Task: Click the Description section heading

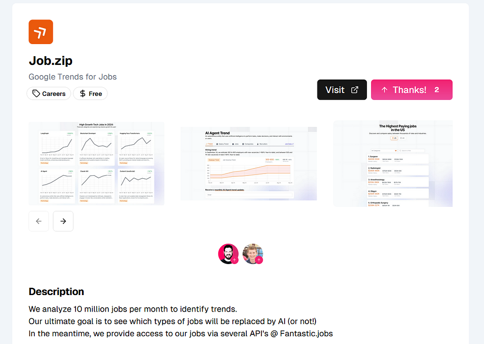Action: [x=57, y=292]
